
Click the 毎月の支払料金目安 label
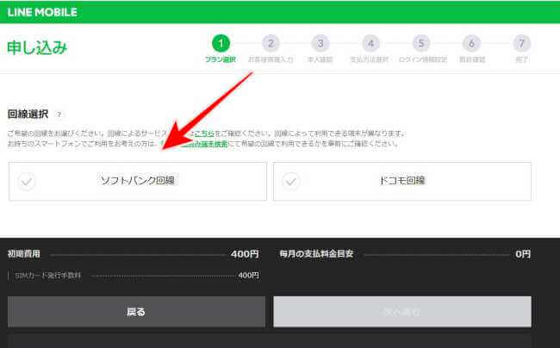click(316, 254)
